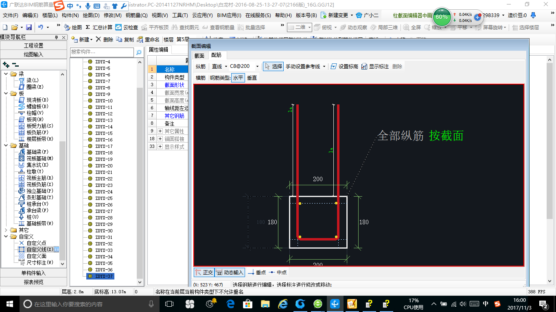Expand 锚固搭接 property row

click(160, 139)
